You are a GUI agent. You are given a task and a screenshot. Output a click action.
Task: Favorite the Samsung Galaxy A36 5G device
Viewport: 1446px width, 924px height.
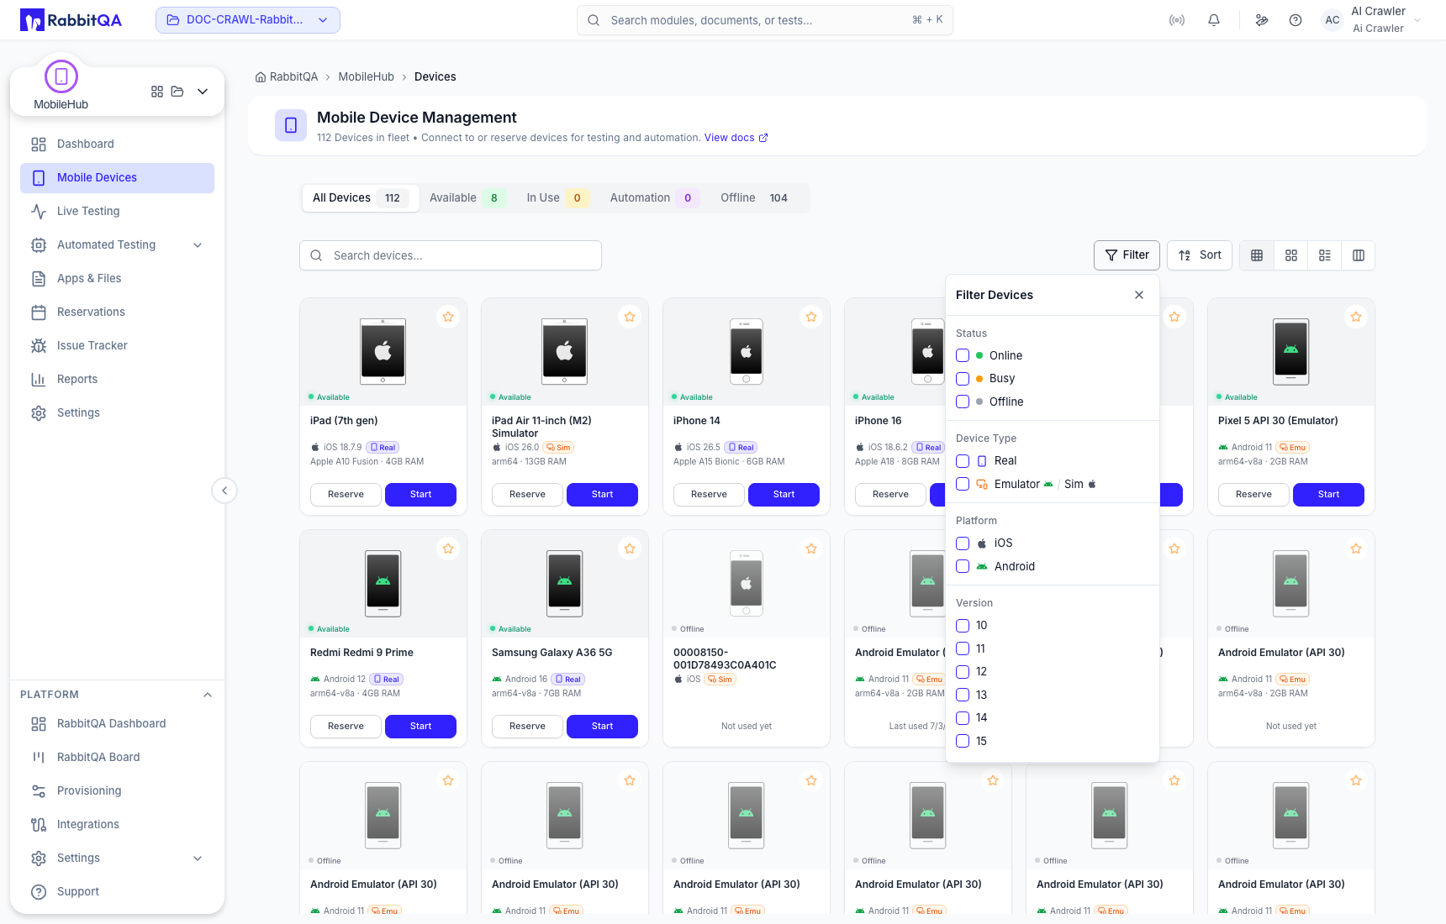pyautogui.click(x=630, y=549)
